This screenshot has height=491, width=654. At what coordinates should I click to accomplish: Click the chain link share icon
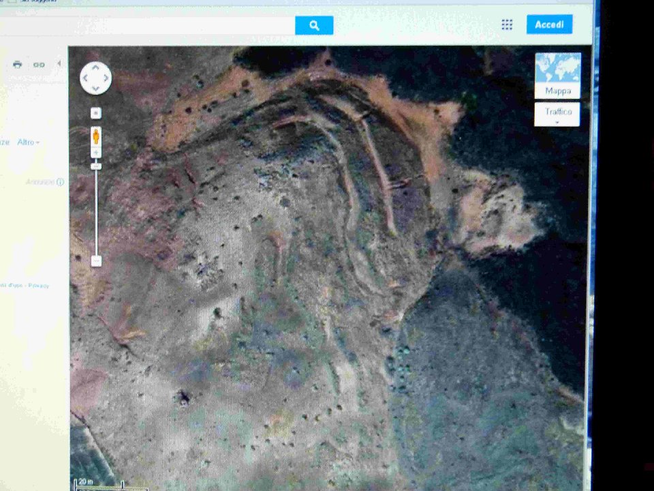click(40, 65)
